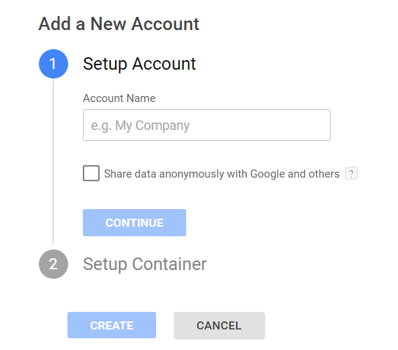Open the data sharing help question mark
The height and width of the screenshot is (350, 398).
[351, 174]
